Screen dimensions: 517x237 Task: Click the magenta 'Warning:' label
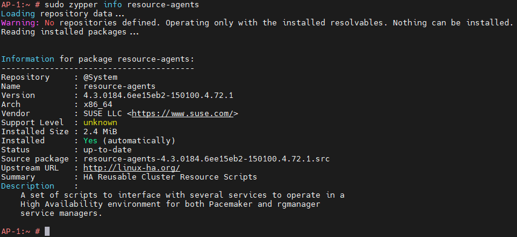coord(21,23)
